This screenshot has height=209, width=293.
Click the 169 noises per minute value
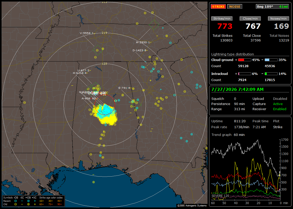click(x=281, y=26)
